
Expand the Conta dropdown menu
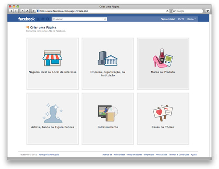191,19
